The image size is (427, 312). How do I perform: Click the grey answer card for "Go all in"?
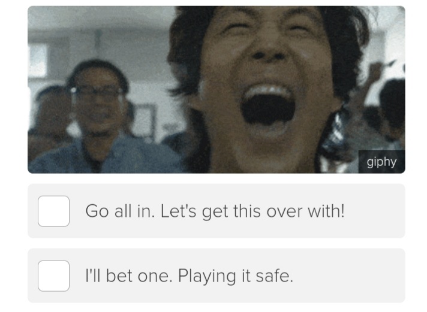[216, 211]
